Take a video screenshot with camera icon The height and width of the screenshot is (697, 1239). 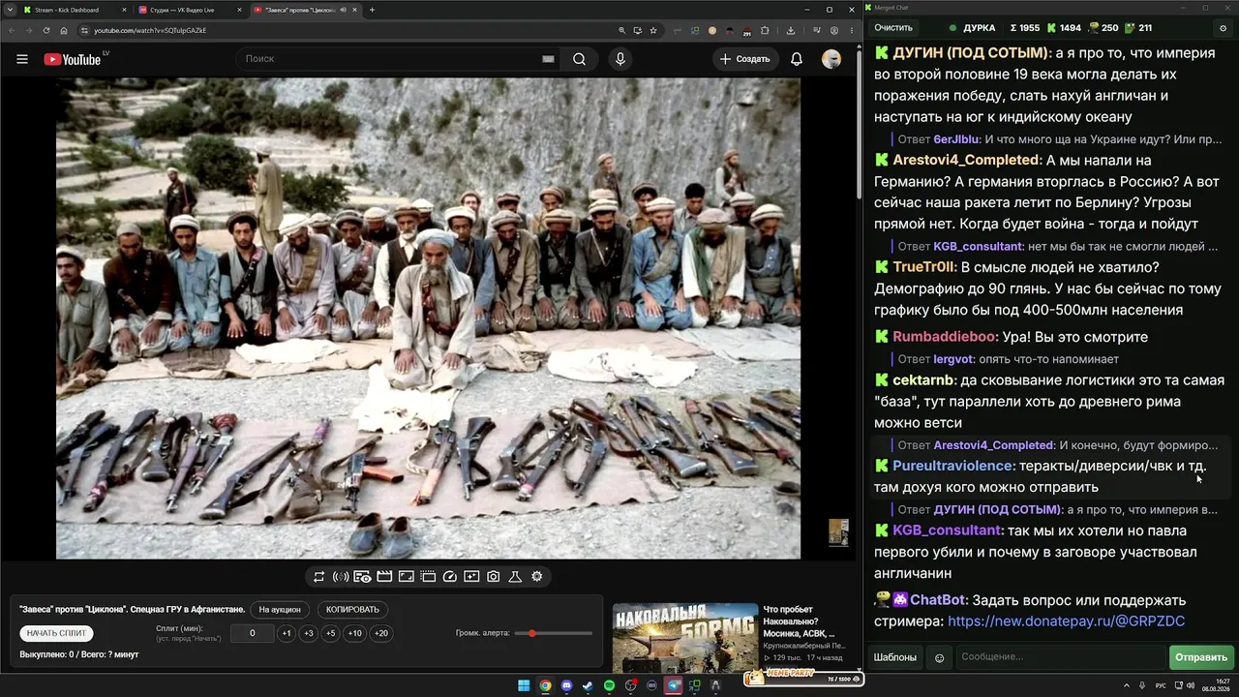[494, 577]
